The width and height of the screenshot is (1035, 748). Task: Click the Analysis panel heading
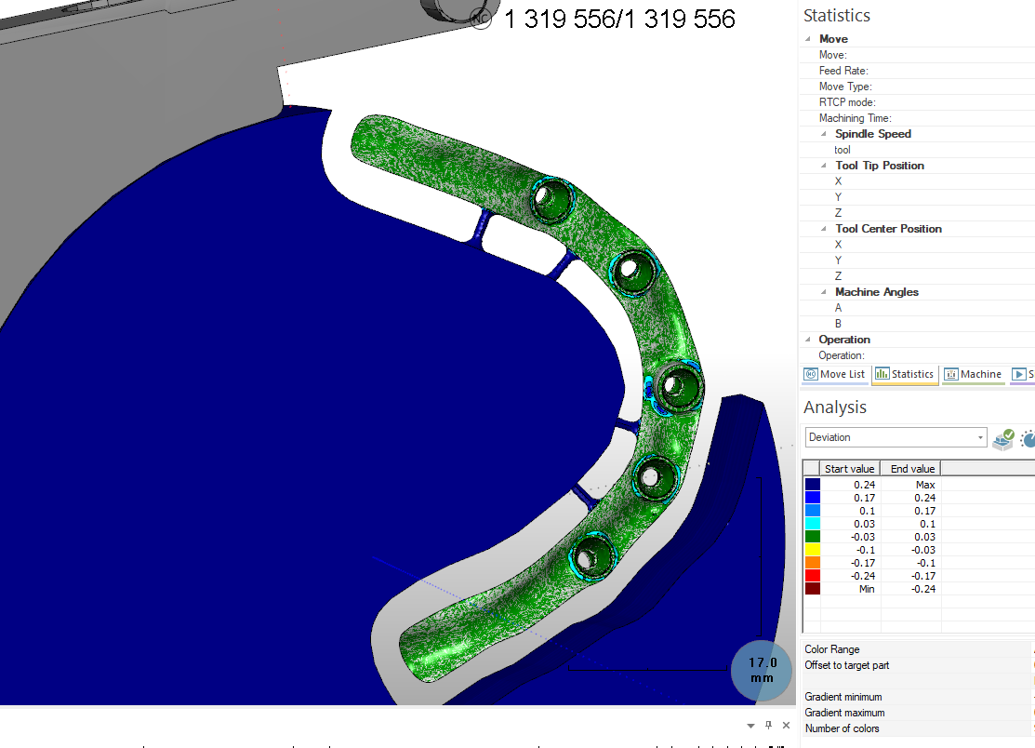point(834,407)
